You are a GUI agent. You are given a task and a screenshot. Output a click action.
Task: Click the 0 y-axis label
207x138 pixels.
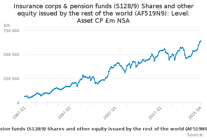click(x=18, y=103)
